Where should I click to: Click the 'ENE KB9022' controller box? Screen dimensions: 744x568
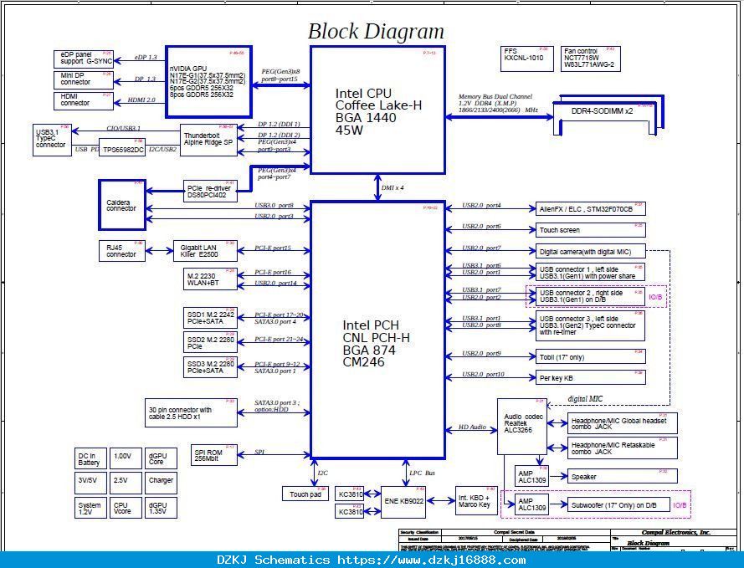(x=403, y=502)
